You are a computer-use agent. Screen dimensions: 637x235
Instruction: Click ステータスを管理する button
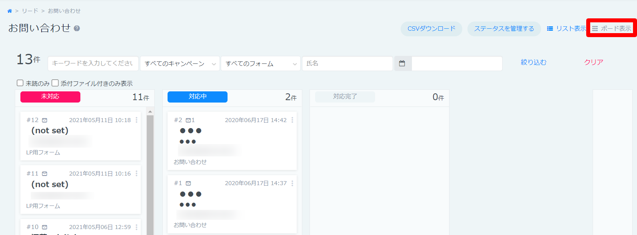pyautogui.click(x=504, y=29)
